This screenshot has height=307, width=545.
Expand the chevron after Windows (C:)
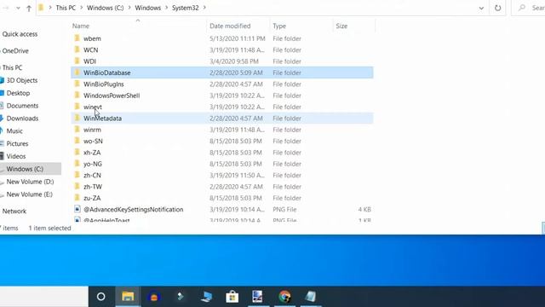(129, 8)
